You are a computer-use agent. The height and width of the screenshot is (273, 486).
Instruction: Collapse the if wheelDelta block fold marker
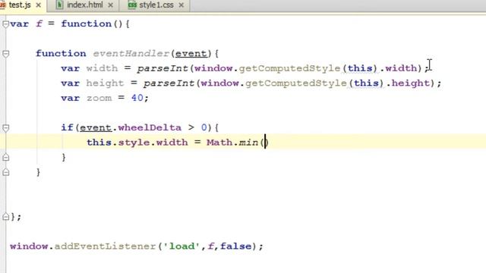5,128
